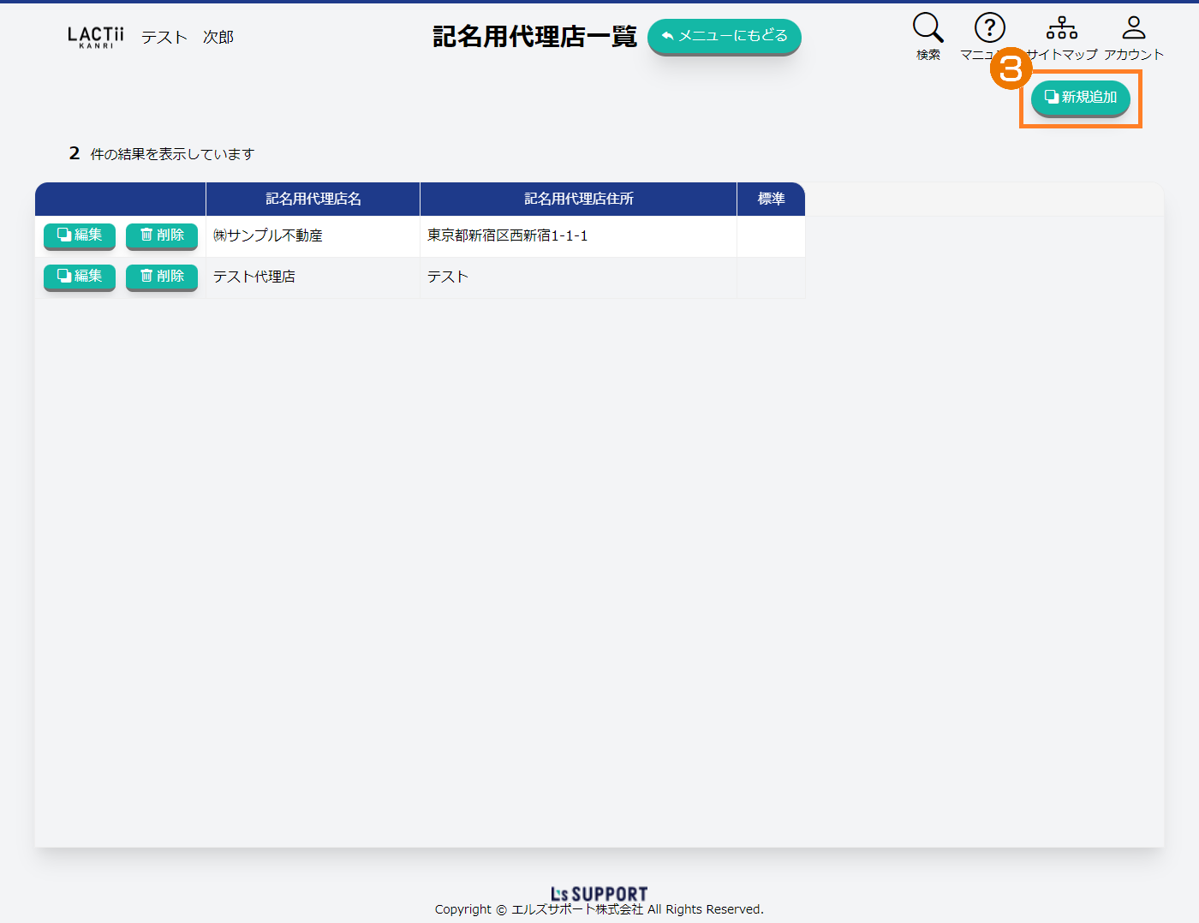Select the ㈱サンプル不動産 name cell
This screenshot has width=1199, height=923.
268,236
